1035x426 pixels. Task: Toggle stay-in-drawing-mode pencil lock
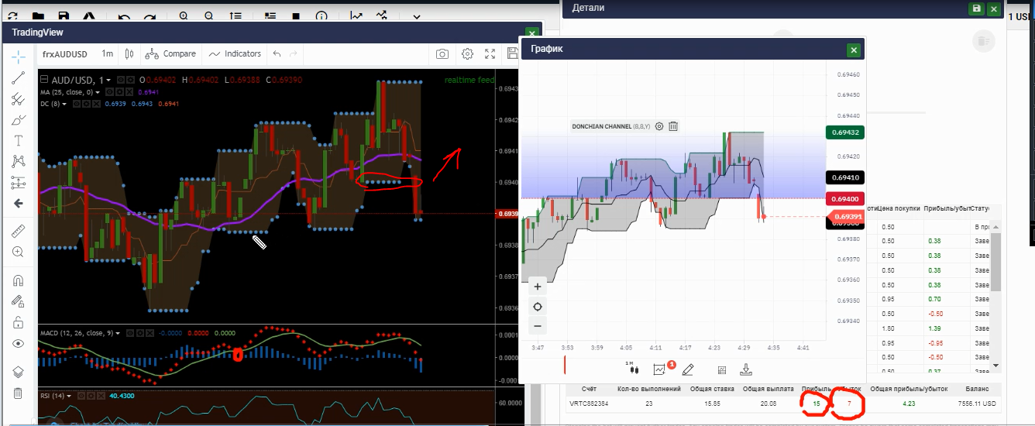click(19, 301)
